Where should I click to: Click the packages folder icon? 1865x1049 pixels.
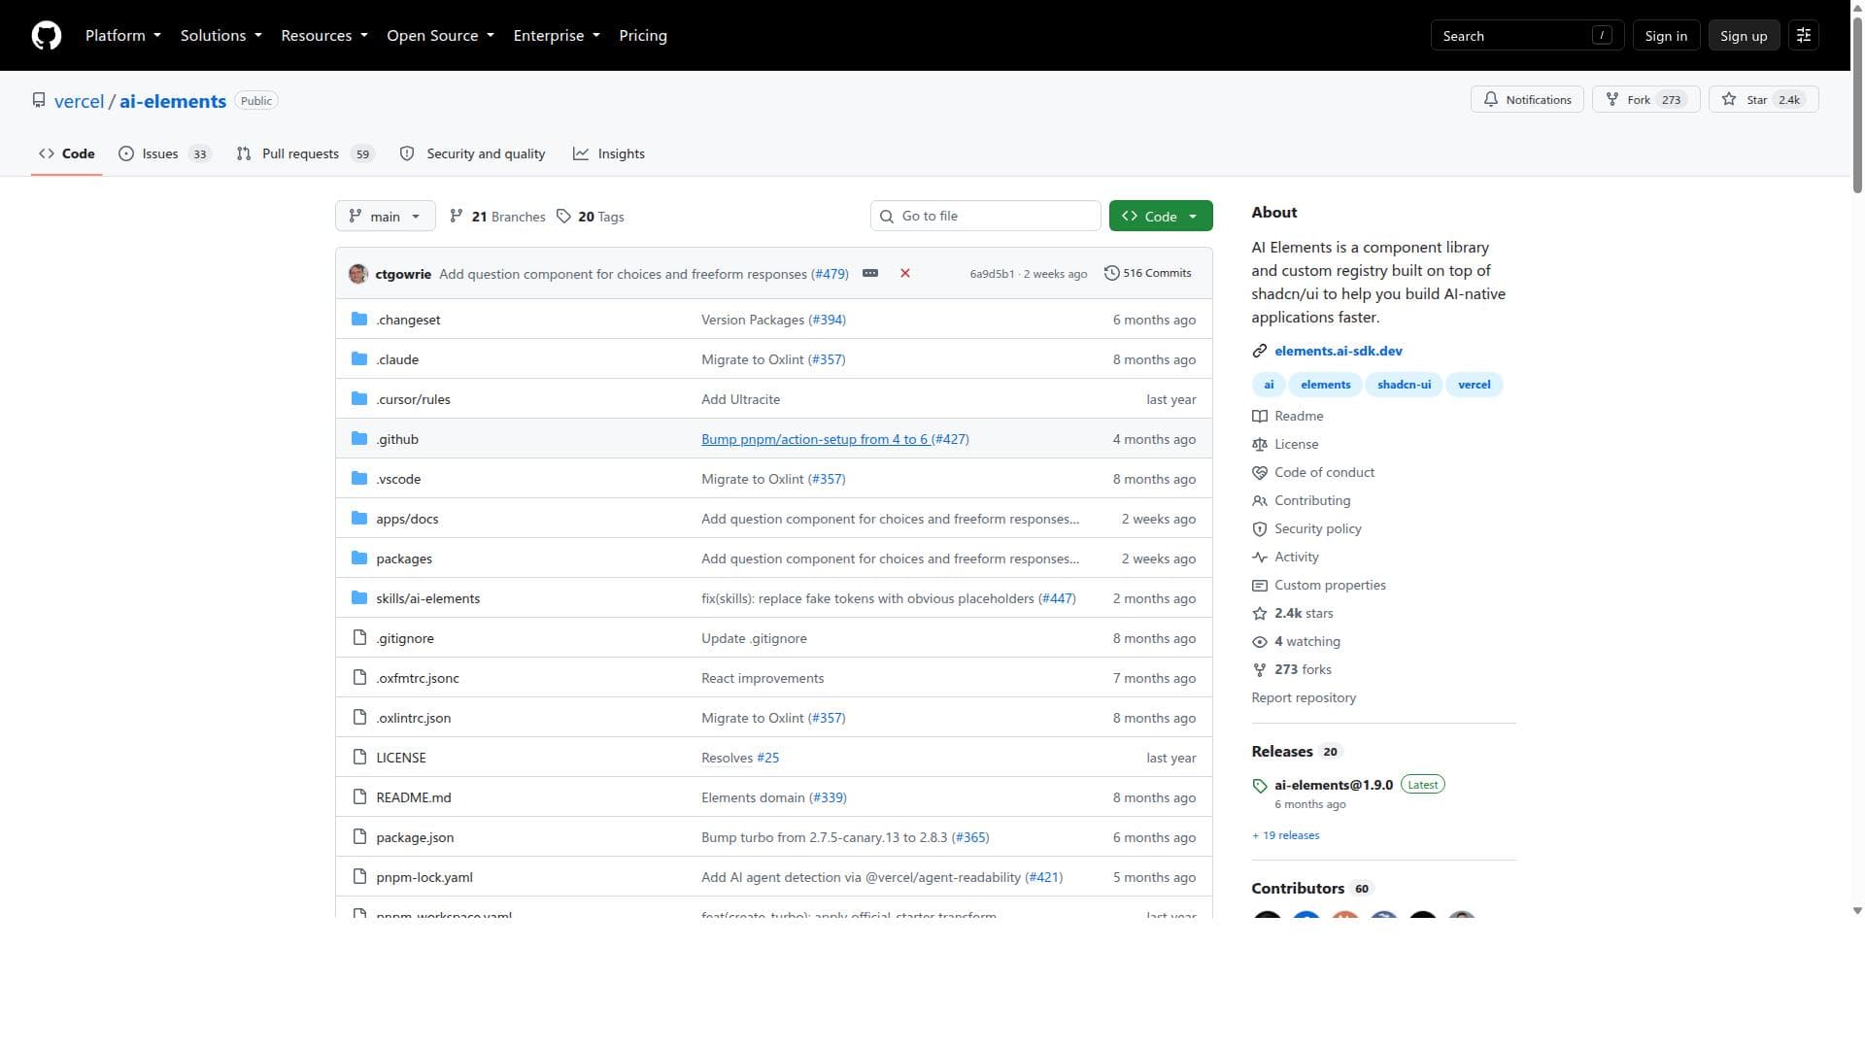[359, 558]
